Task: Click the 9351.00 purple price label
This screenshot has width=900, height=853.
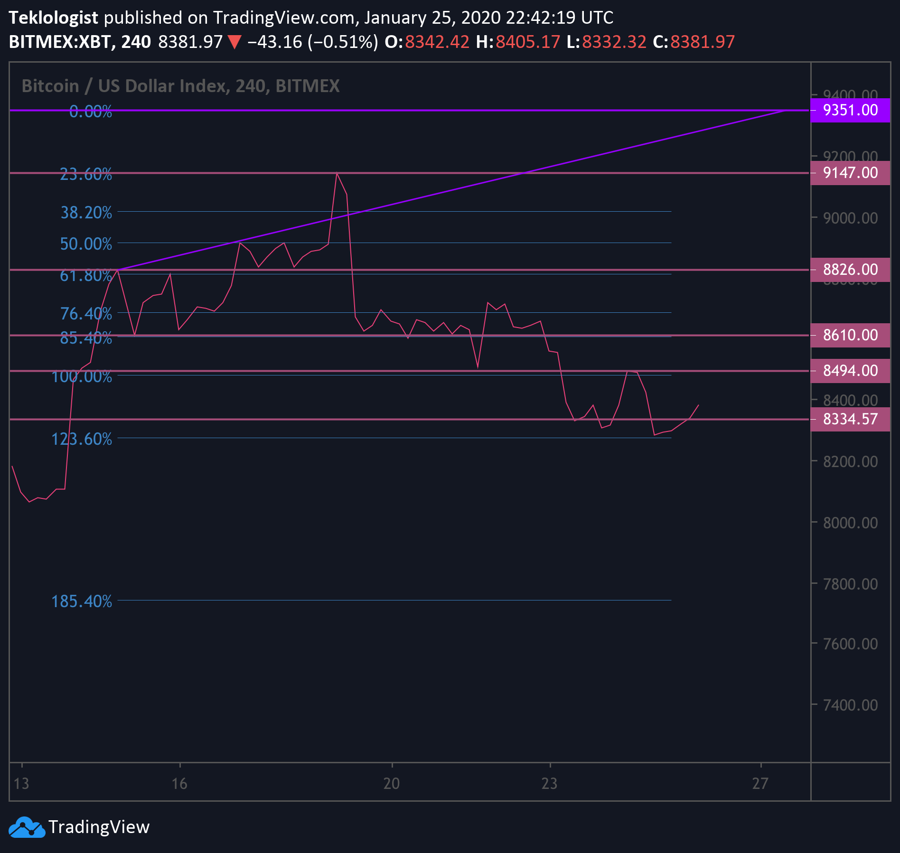Action: pyautogui.click(x=850, y=110)
